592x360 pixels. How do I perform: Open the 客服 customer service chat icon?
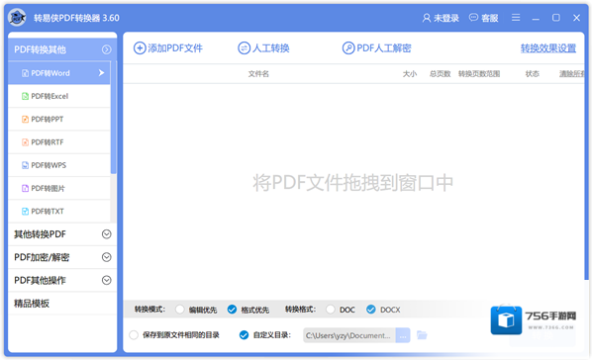pos(473,18)
